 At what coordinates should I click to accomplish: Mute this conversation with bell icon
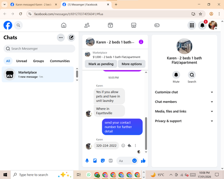pos(176,75)
